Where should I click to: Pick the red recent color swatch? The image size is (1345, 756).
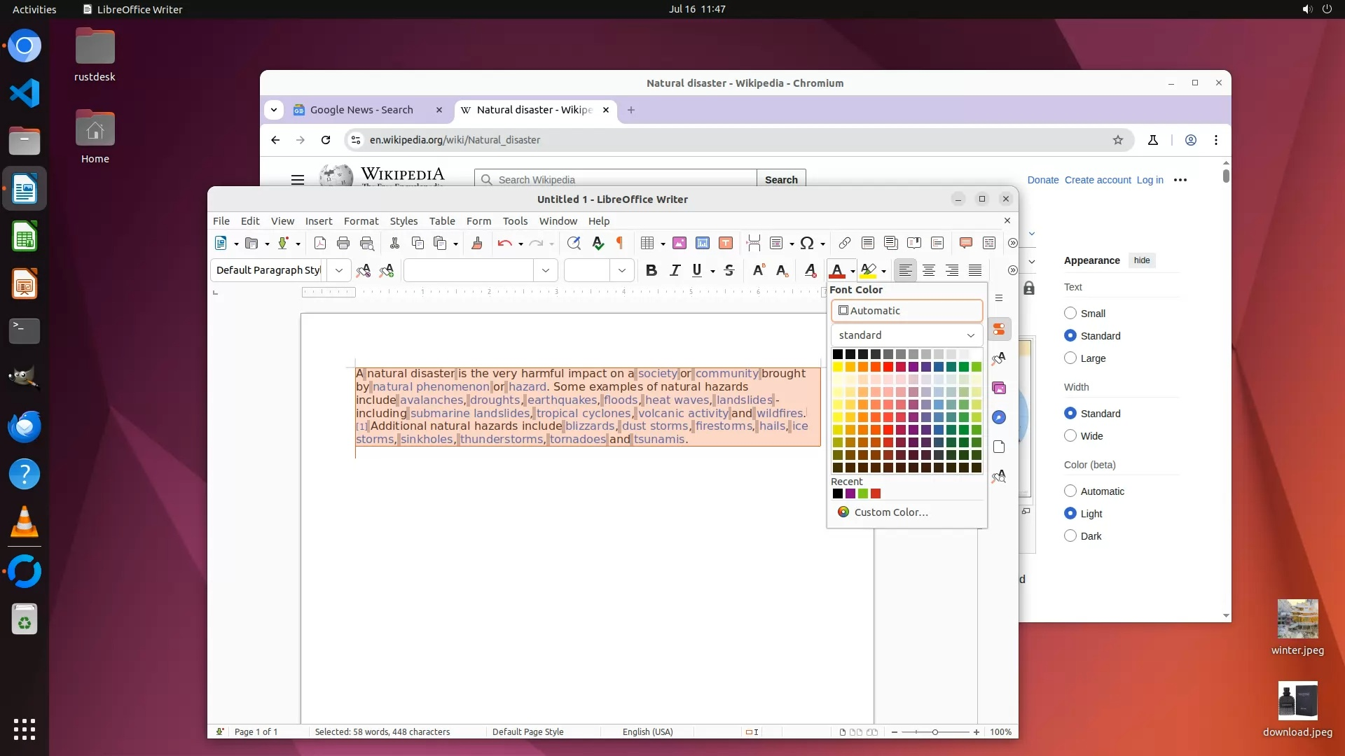876,493
